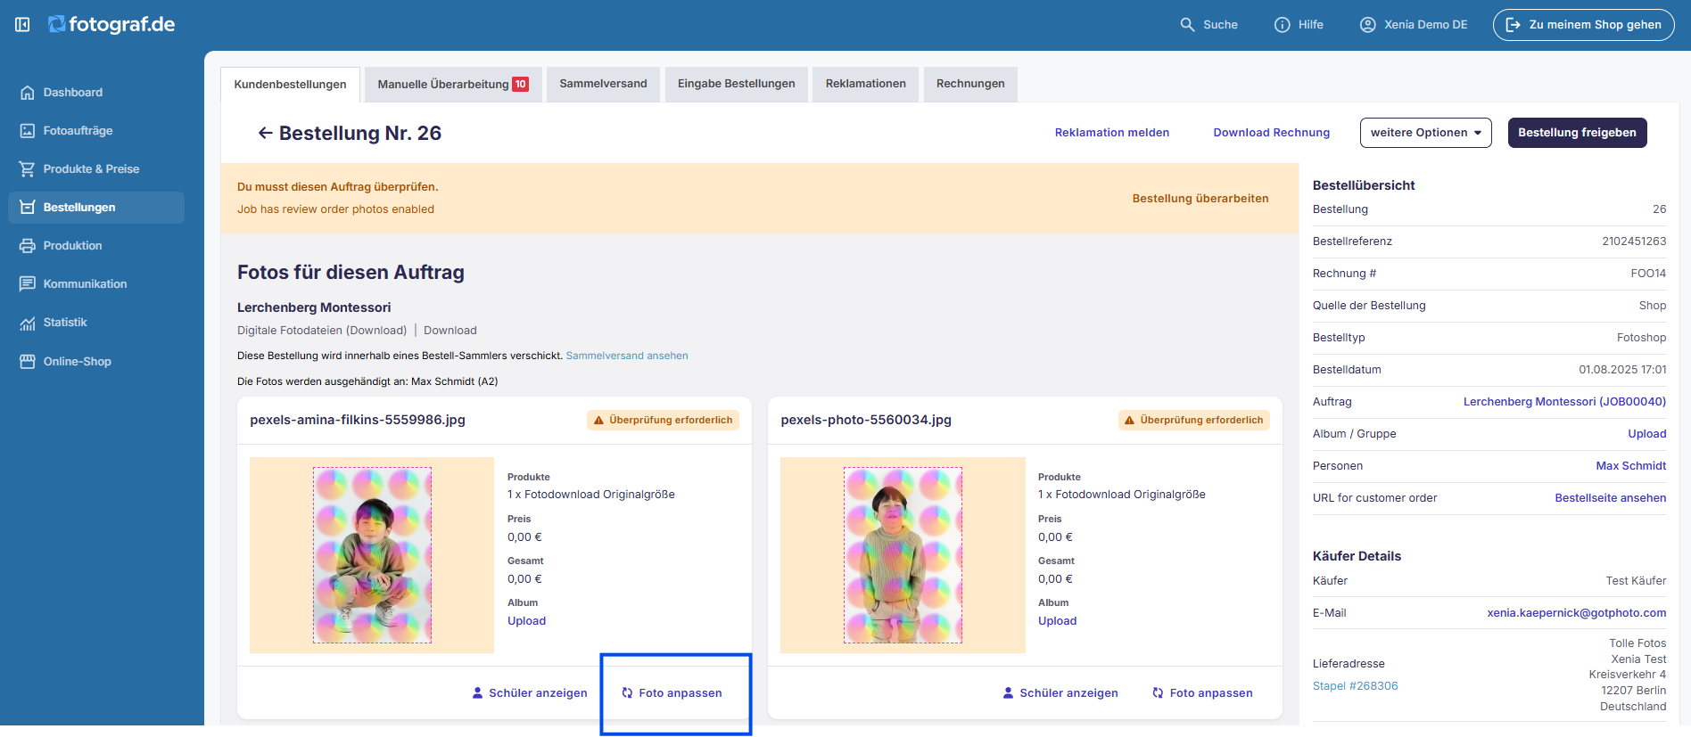Click the fotograf.de logo
This screenshot has height=737, width=1691.
(111, 24)
